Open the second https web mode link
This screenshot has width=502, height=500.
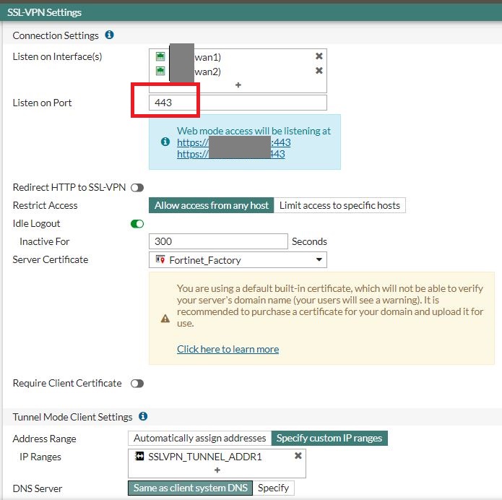pyautogui.click(x=231, y=154)
